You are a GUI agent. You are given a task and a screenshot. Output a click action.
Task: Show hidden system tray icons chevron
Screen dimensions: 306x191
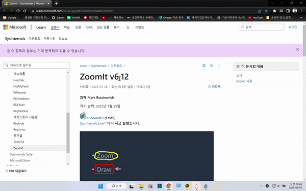tap(261, 186)
